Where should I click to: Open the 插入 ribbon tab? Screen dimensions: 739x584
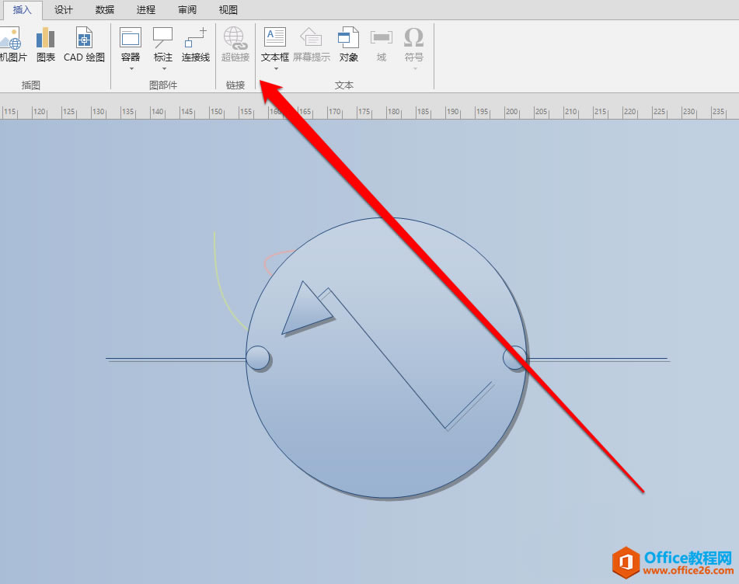pos(22,9)
